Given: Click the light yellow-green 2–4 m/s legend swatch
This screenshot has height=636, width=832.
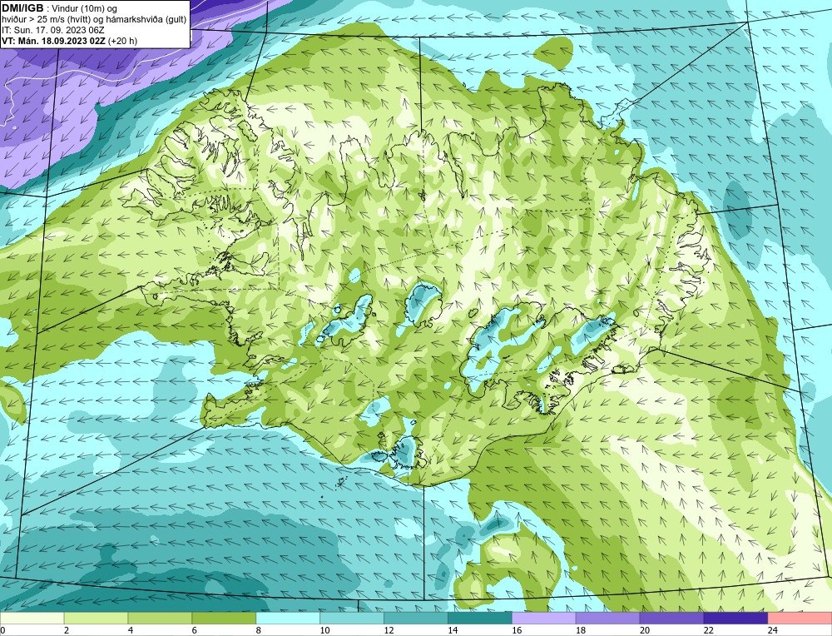Looking at the screenshot, I should [96, 619].
